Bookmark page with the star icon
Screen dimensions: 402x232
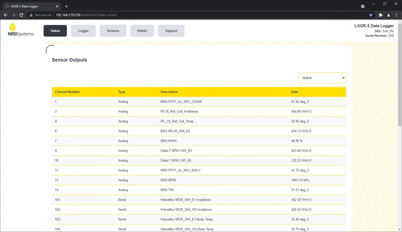[371, 15]
